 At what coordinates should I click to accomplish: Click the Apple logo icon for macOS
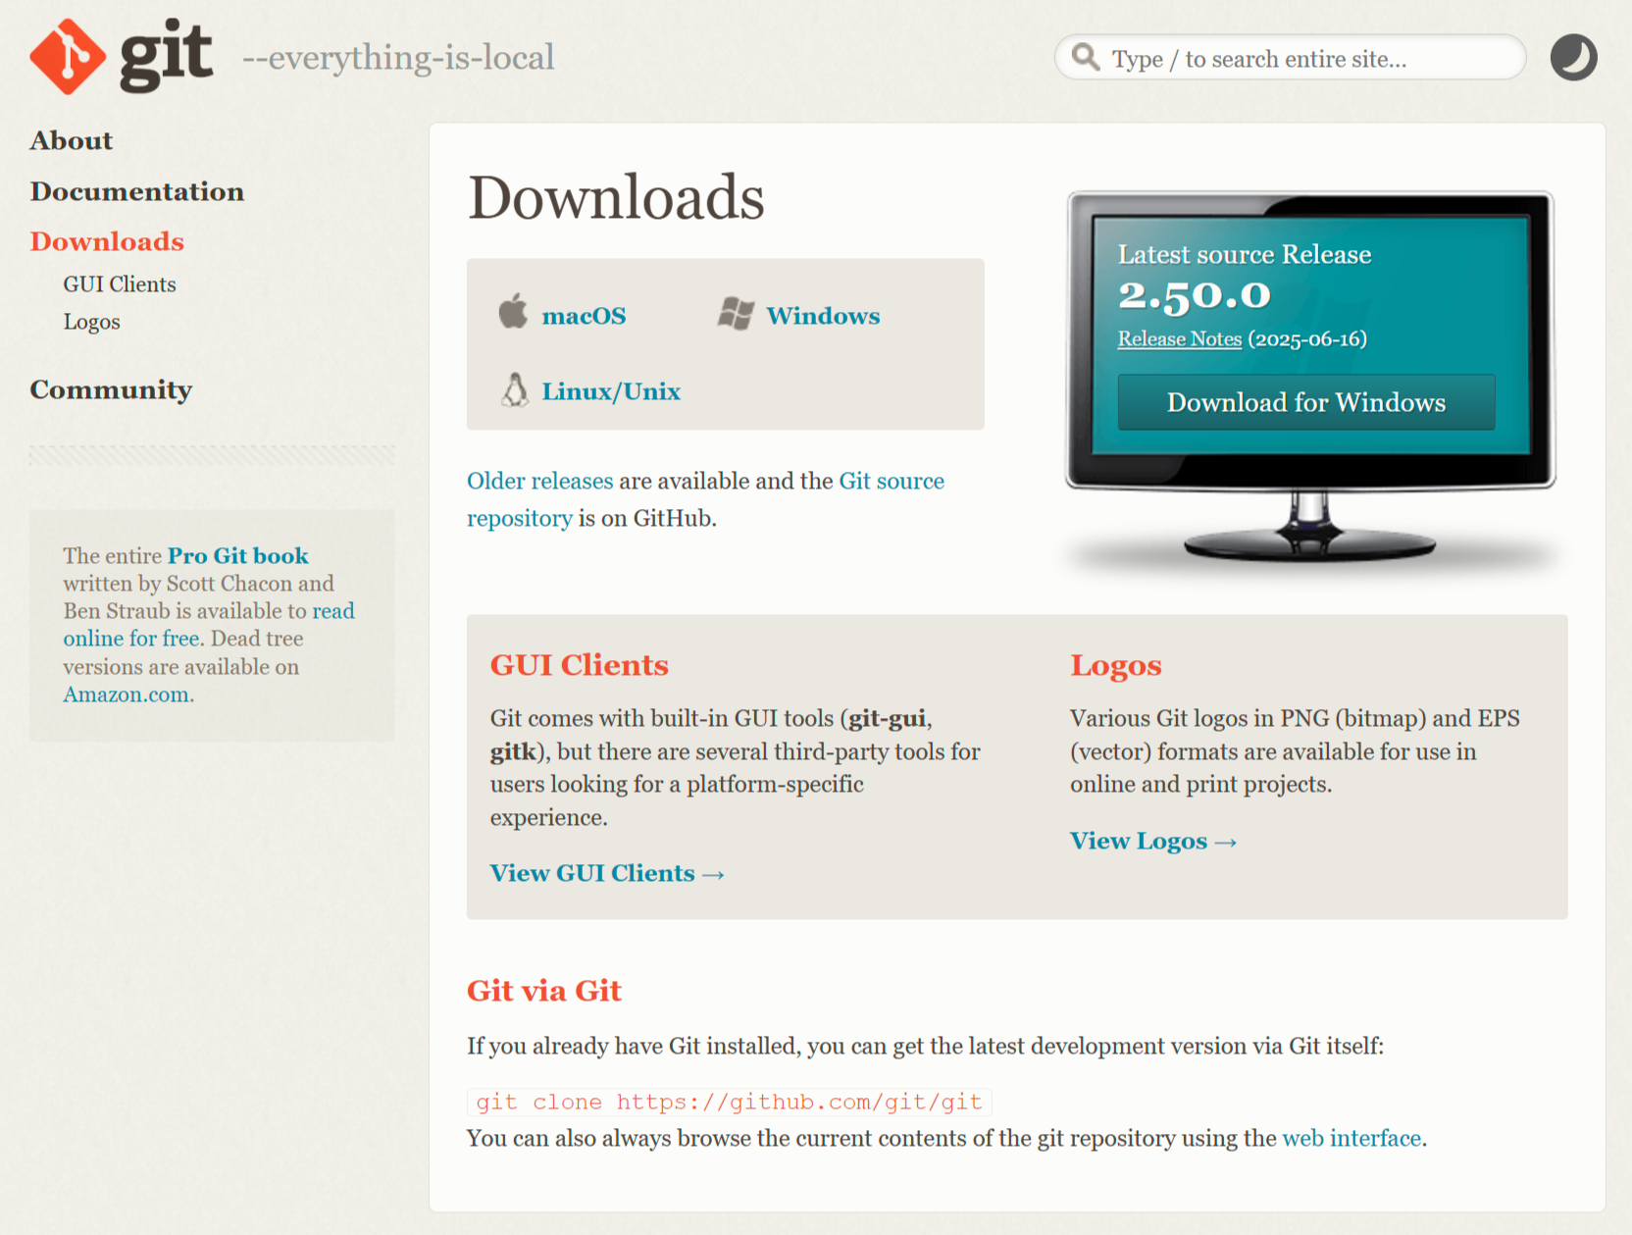[513, 311]
